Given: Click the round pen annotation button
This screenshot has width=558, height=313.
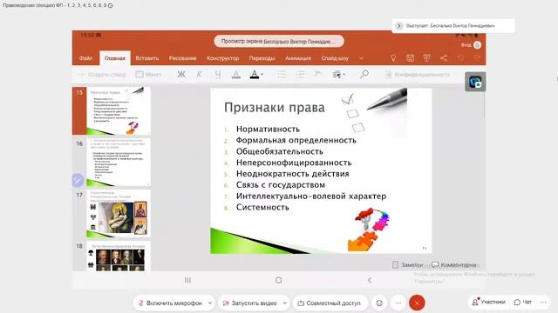Looking at the screenshot, I should [x=78, y=180].
